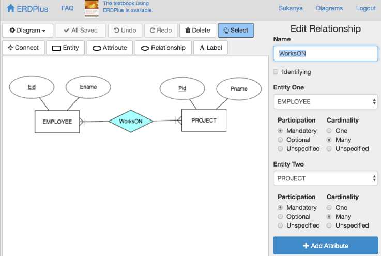Image resolution: width=381 pixels, height=256 pixels.
Task: Expand the Entity Two PROJECT dropdown
Action: click(326, 178)
